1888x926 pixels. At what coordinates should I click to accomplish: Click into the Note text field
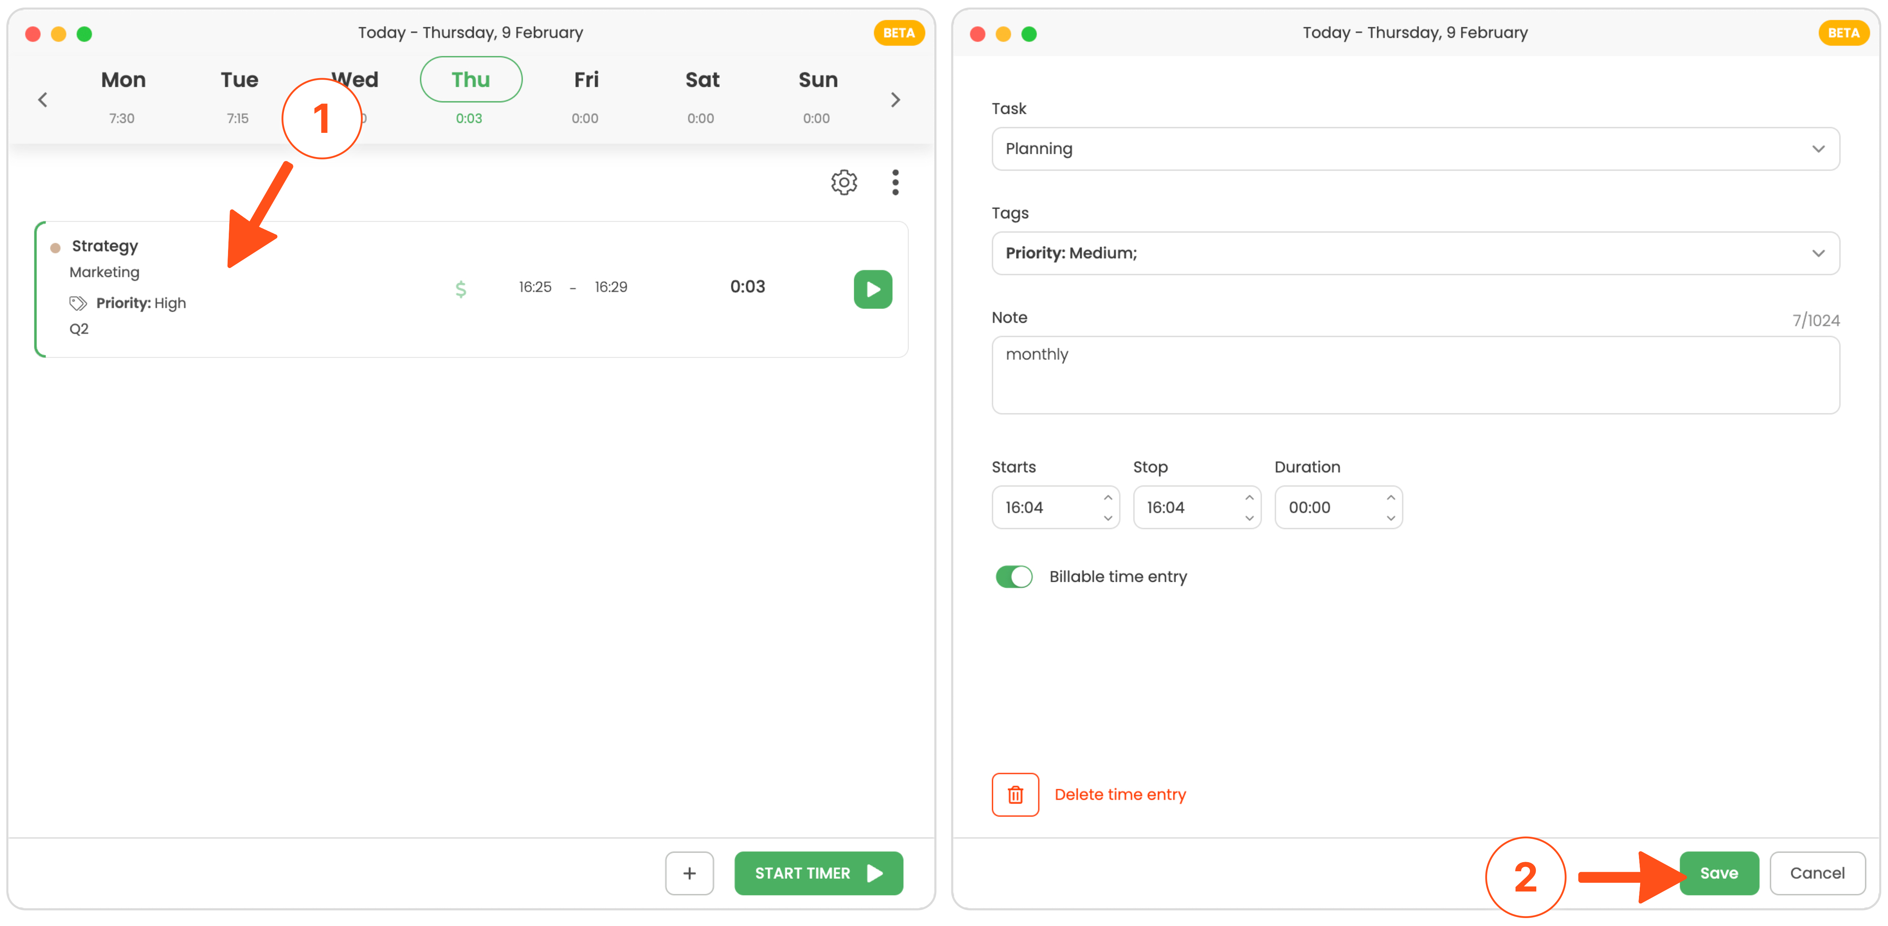(1415, 375)
